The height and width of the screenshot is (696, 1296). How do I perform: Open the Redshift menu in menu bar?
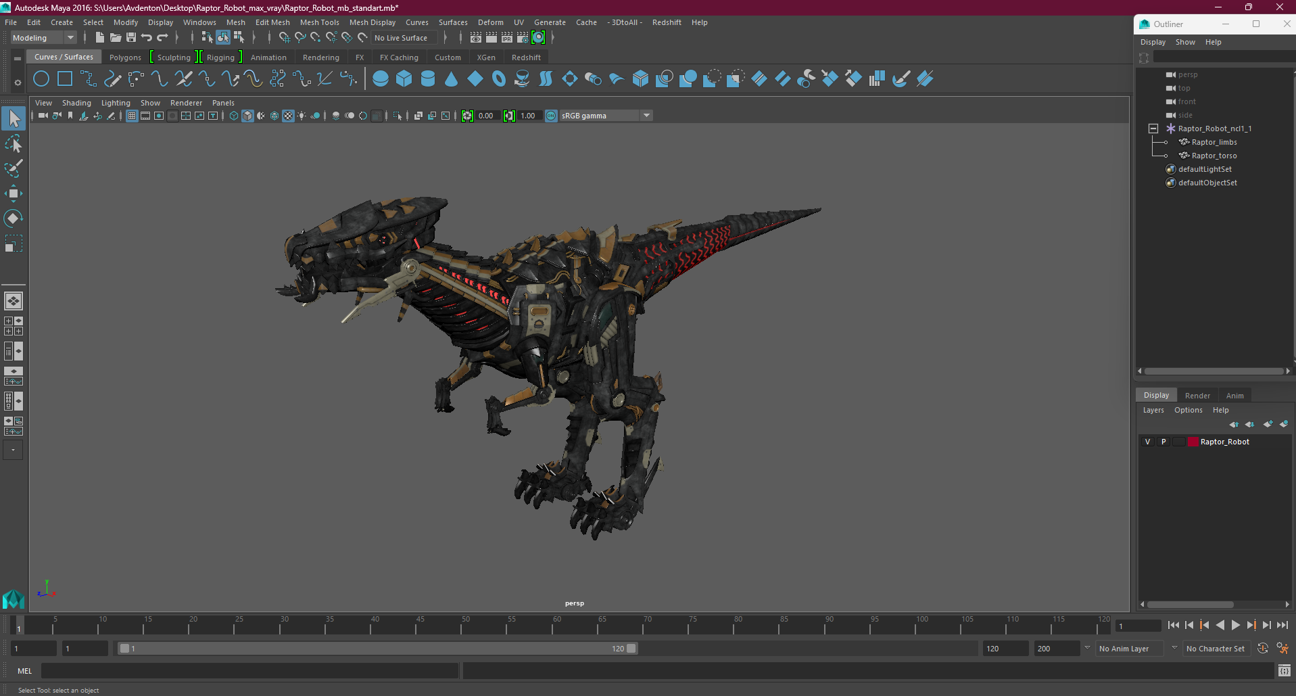tap(667, 22)
